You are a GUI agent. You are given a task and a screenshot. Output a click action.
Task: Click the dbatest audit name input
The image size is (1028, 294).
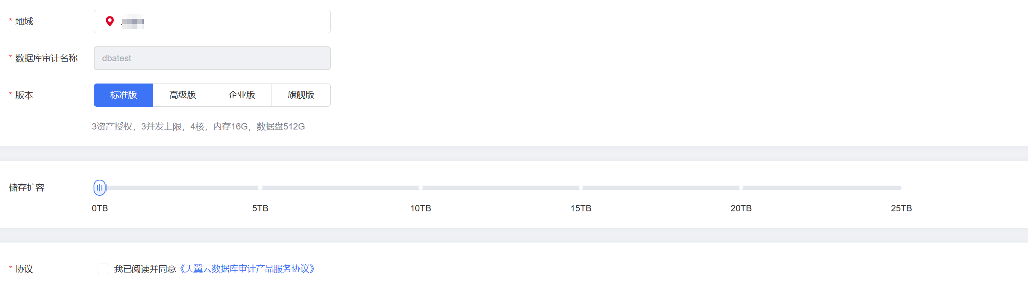pyautogui.click(x=212, y=58)
